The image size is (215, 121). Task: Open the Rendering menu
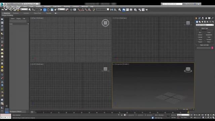point(67,6)
